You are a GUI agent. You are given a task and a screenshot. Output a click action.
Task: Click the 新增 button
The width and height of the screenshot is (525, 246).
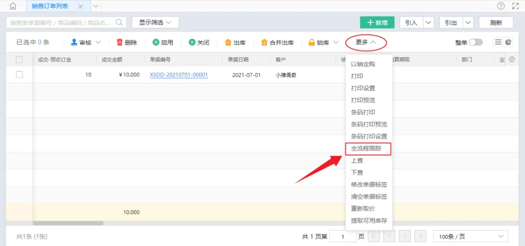[377, 22]
